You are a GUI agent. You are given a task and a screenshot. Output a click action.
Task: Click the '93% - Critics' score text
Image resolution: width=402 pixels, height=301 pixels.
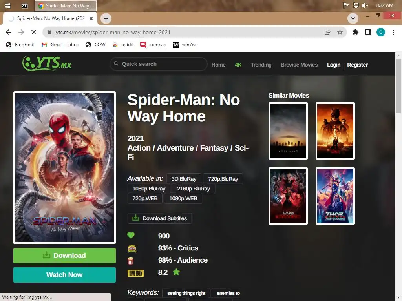(x=178, y=248)
